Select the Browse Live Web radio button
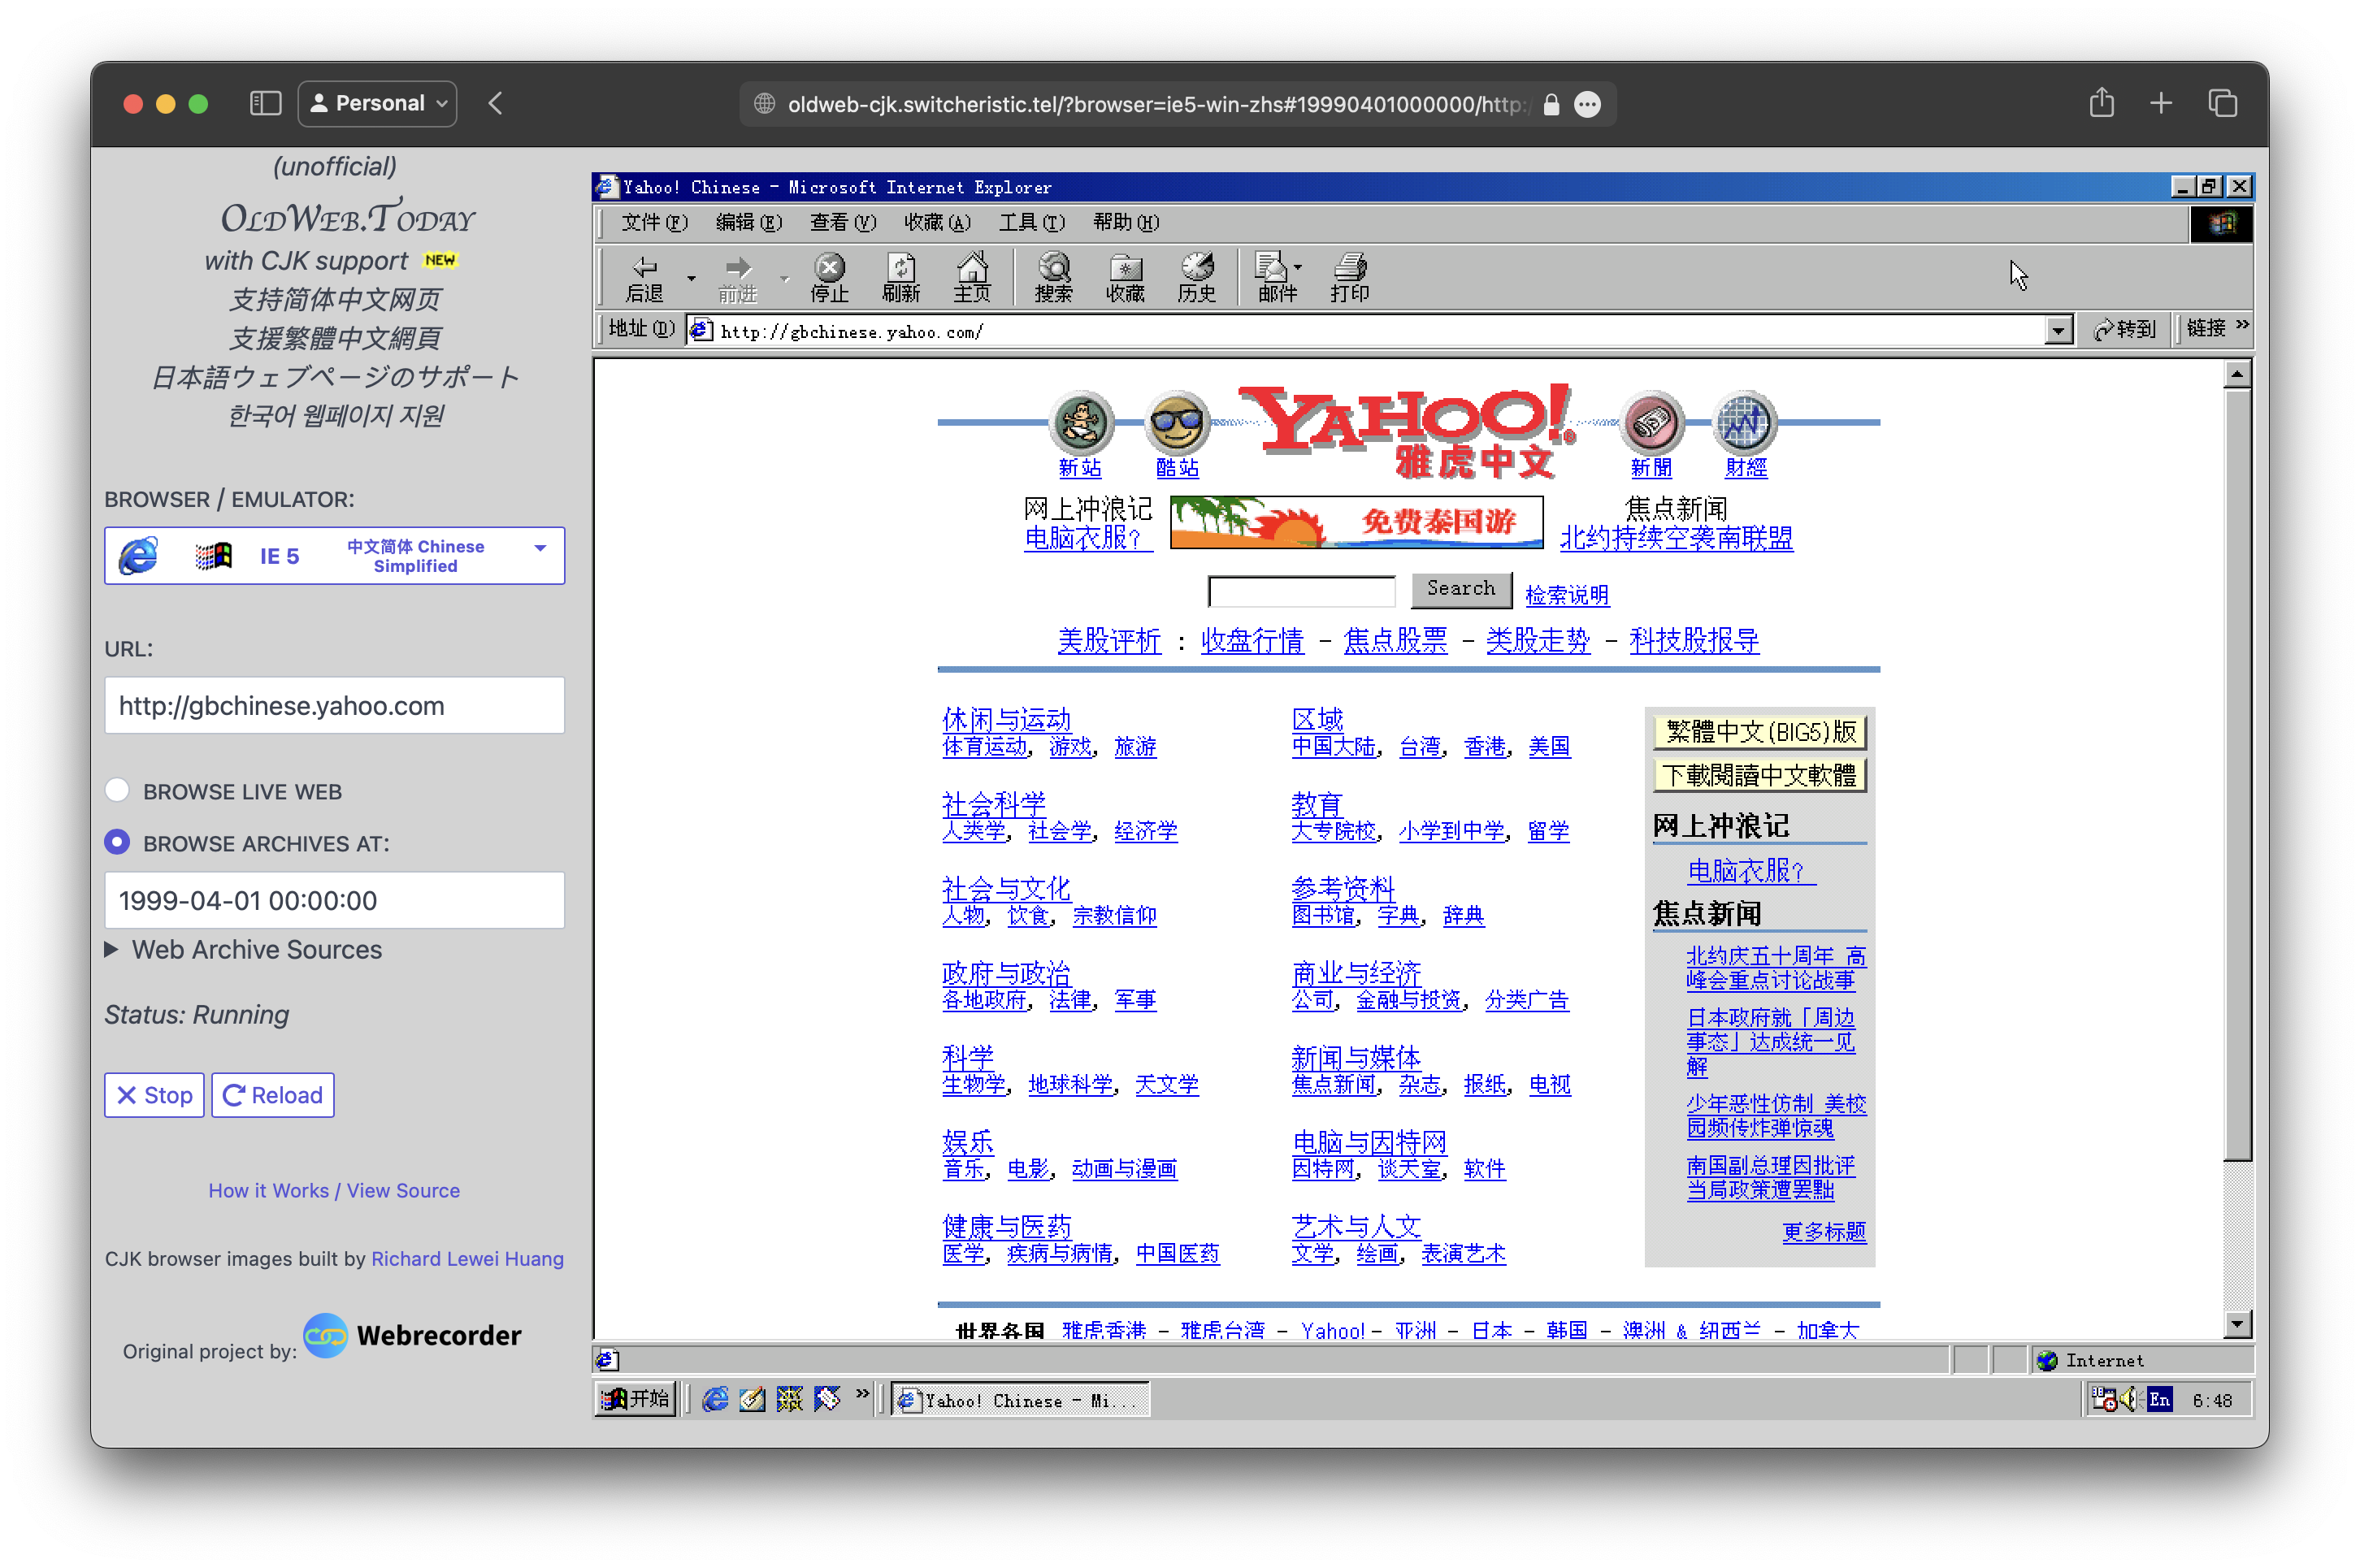Viewport: 2360px width, 1568px height. point(117,790)
